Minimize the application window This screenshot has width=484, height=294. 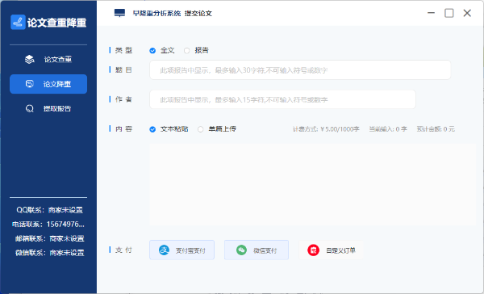click(432, 13)
